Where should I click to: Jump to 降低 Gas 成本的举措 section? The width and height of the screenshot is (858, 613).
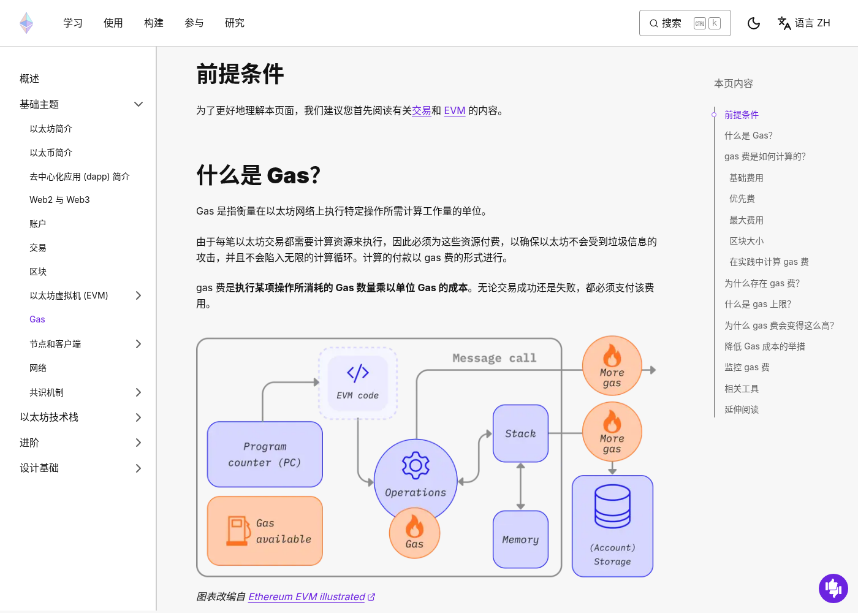click(x=765, y=346)
